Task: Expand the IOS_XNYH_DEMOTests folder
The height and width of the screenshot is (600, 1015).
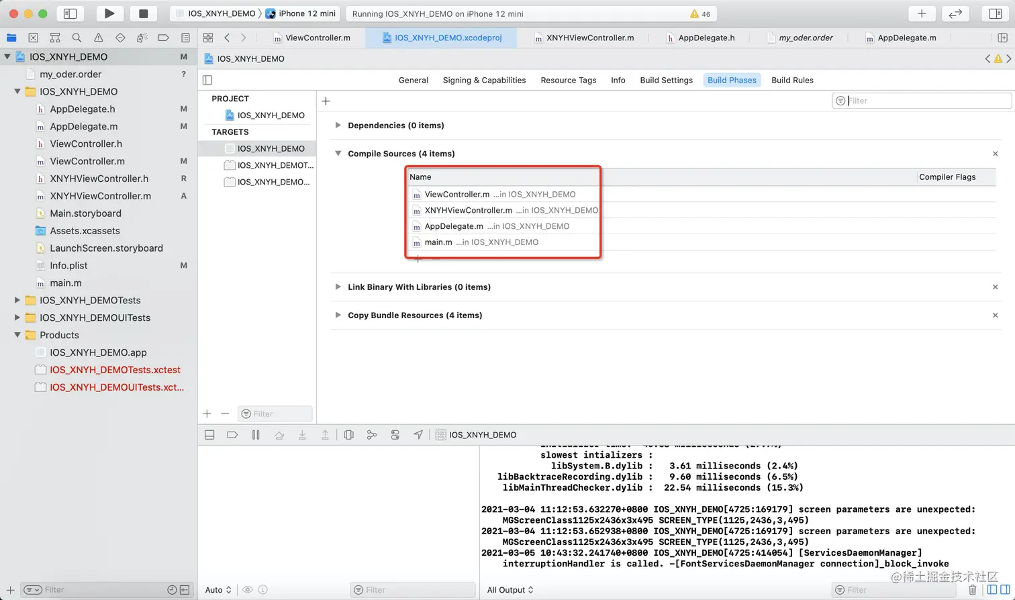Action: 17,300
